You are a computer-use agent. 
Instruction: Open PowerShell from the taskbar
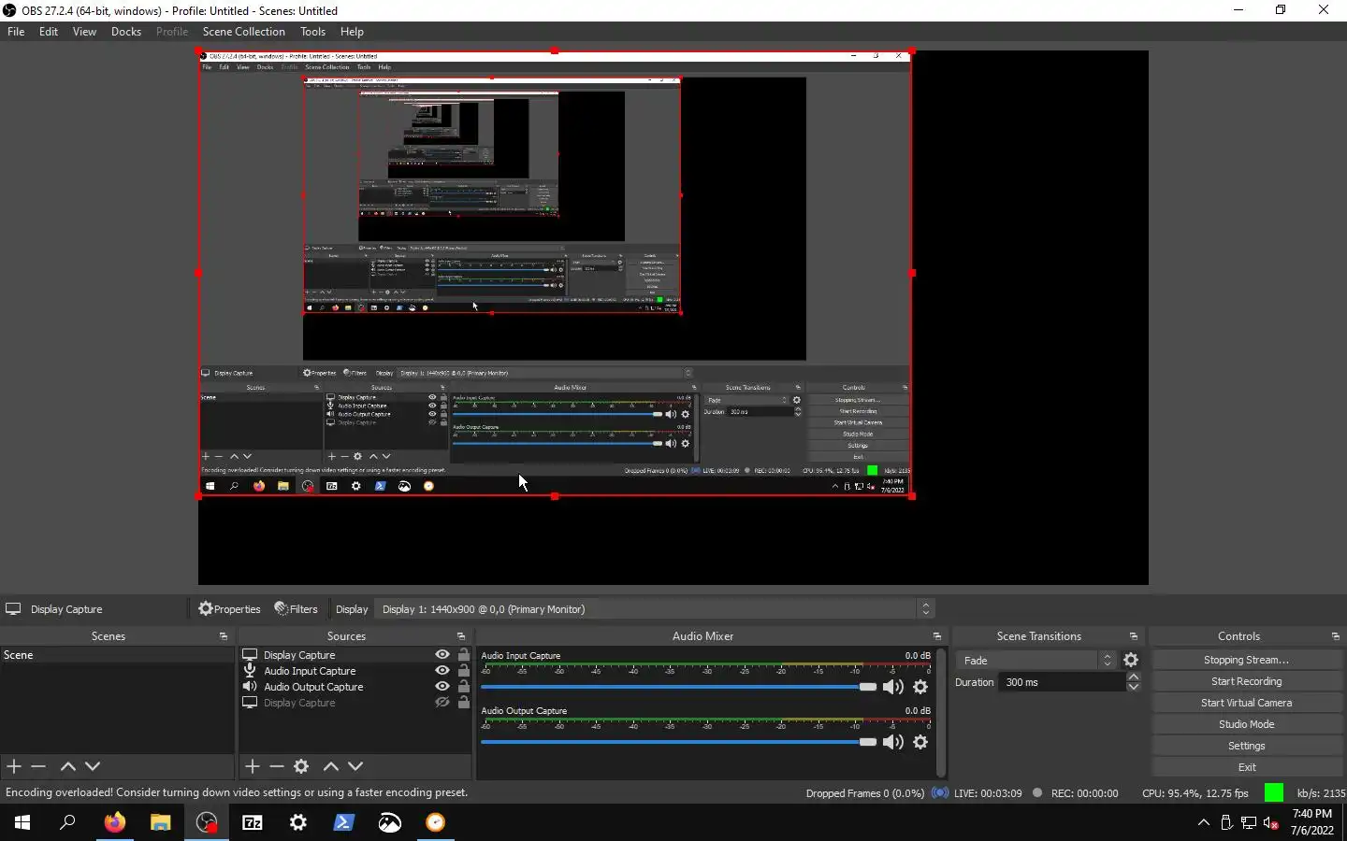(x=343, y=822)
